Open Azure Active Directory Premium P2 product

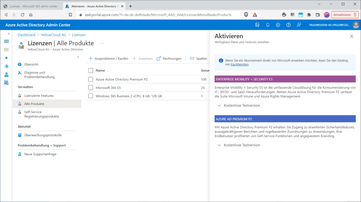tap(122, 79)
